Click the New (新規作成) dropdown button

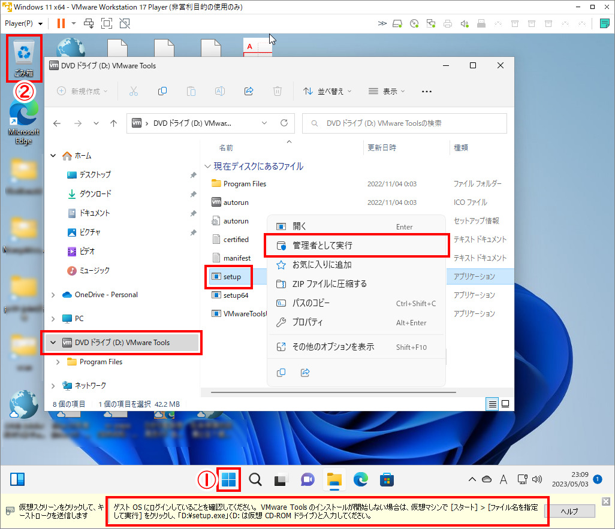point(82,92)
